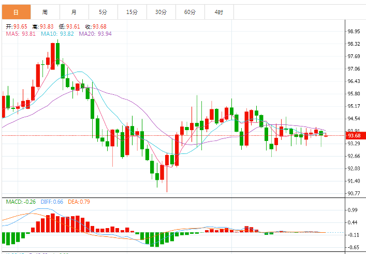Click the 95.17 price axis label
The width and height of the screenshot is (366, 254).
pos(354,106)
